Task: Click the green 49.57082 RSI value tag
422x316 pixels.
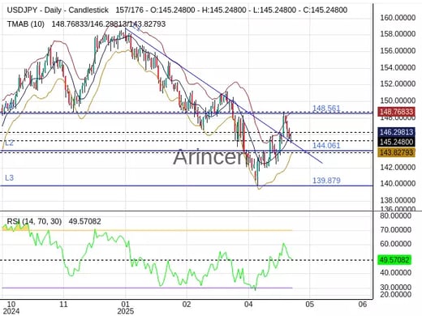Action: pos(395,260)
